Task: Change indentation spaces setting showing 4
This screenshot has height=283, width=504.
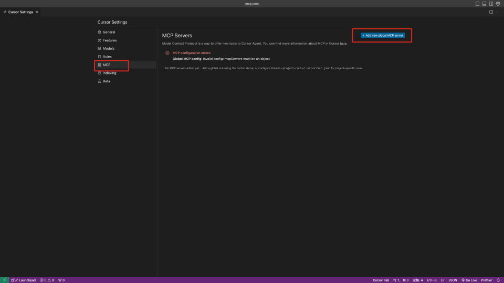Action: coord(417,280)
